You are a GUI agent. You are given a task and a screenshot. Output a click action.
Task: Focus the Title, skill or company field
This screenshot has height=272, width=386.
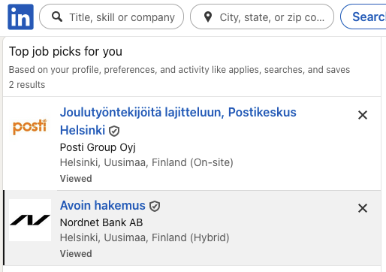coord(112,17)
